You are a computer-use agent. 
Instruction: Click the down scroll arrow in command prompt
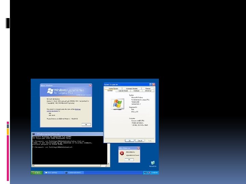pos(109,163)
